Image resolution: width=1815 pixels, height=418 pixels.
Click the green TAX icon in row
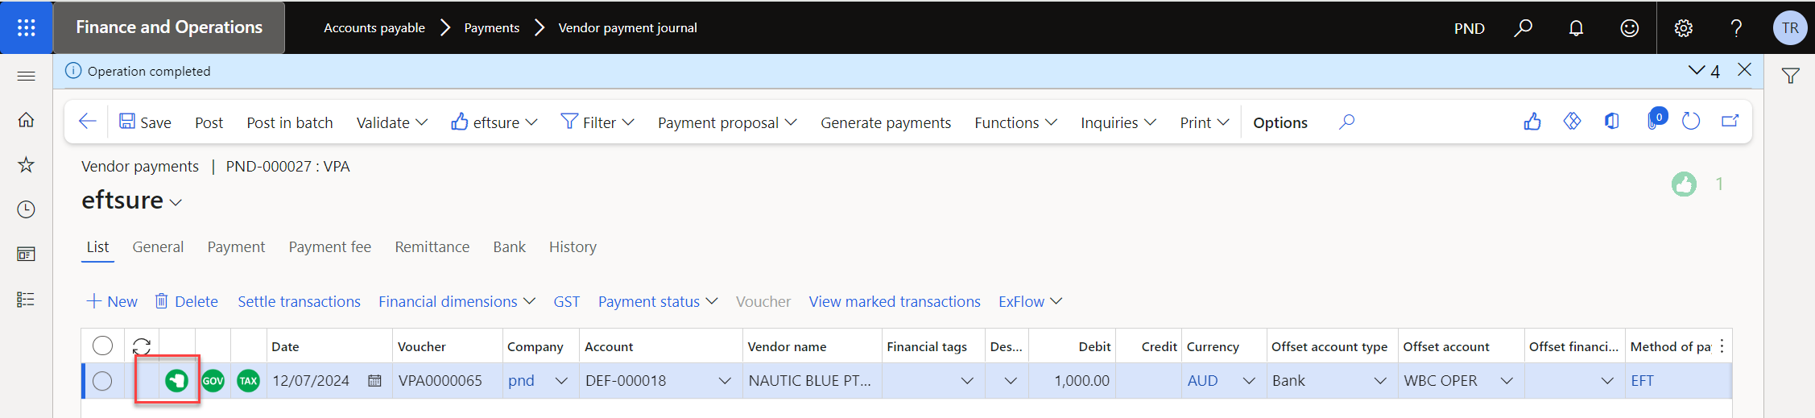(x=248, y=380)
